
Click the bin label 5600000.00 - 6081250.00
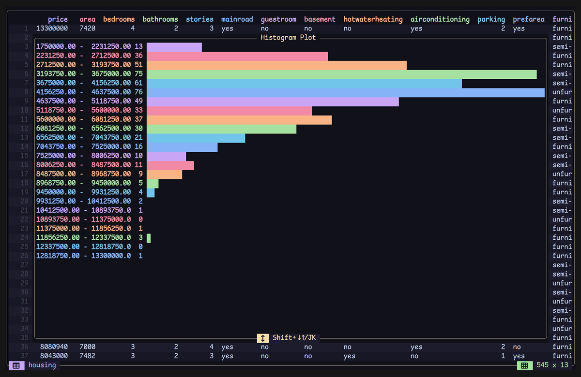tap(84, 119)
